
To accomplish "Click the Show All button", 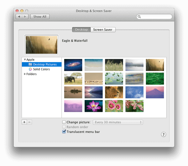I will click(40, 17).
